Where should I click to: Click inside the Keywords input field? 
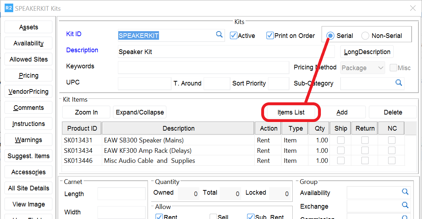tap(203, 67)
